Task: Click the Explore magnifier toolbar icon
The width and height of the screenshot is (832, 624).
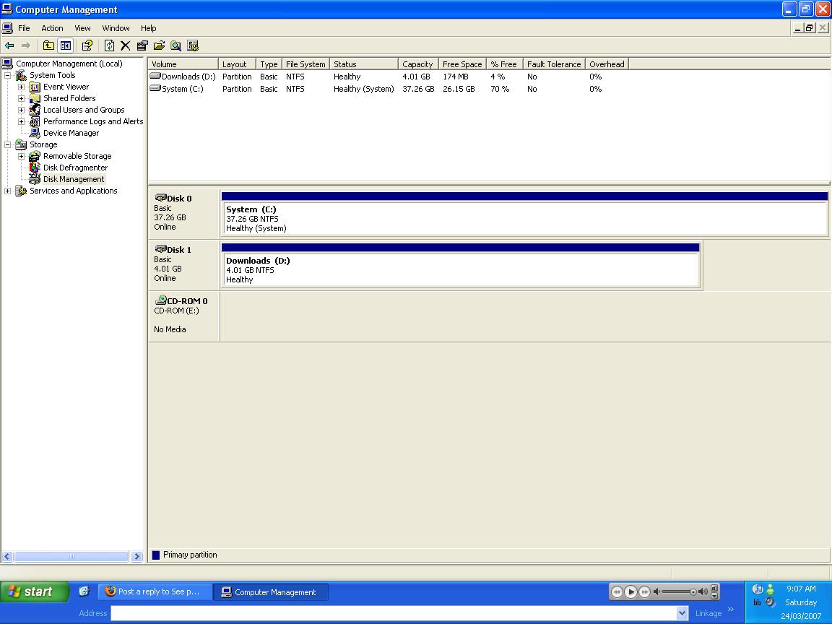Action: (175, 45)
